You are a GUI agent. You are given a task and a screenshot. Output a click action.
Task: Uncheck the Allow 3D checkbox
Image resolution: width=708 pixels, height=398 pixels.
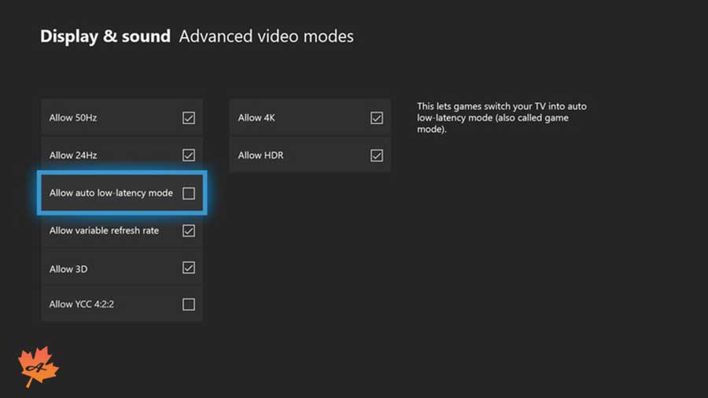(189, 268)
